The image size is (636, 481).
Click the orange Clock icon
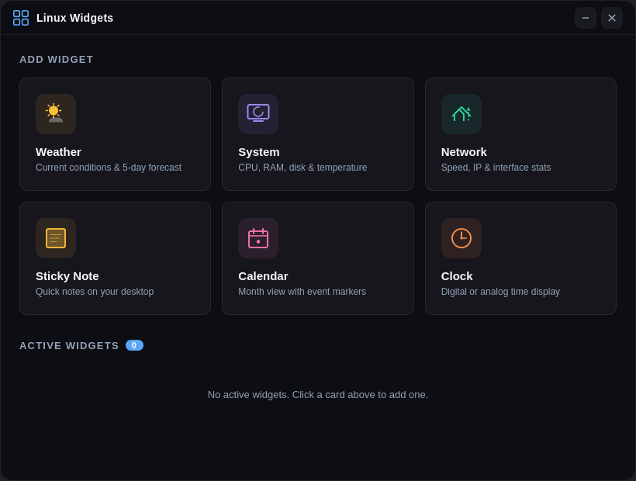click(461, 238)
